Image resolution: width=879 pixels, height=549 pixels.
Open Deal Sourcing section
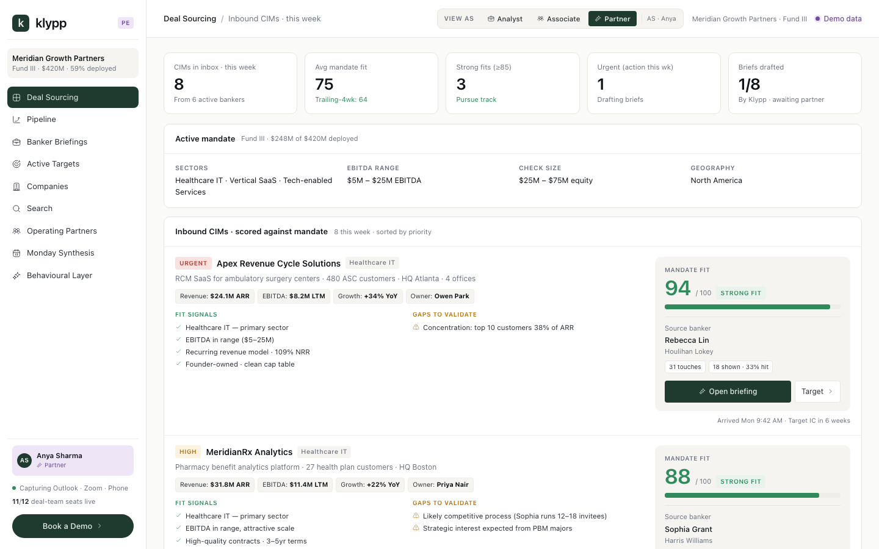pyautogui.click(x=73, y=98)
